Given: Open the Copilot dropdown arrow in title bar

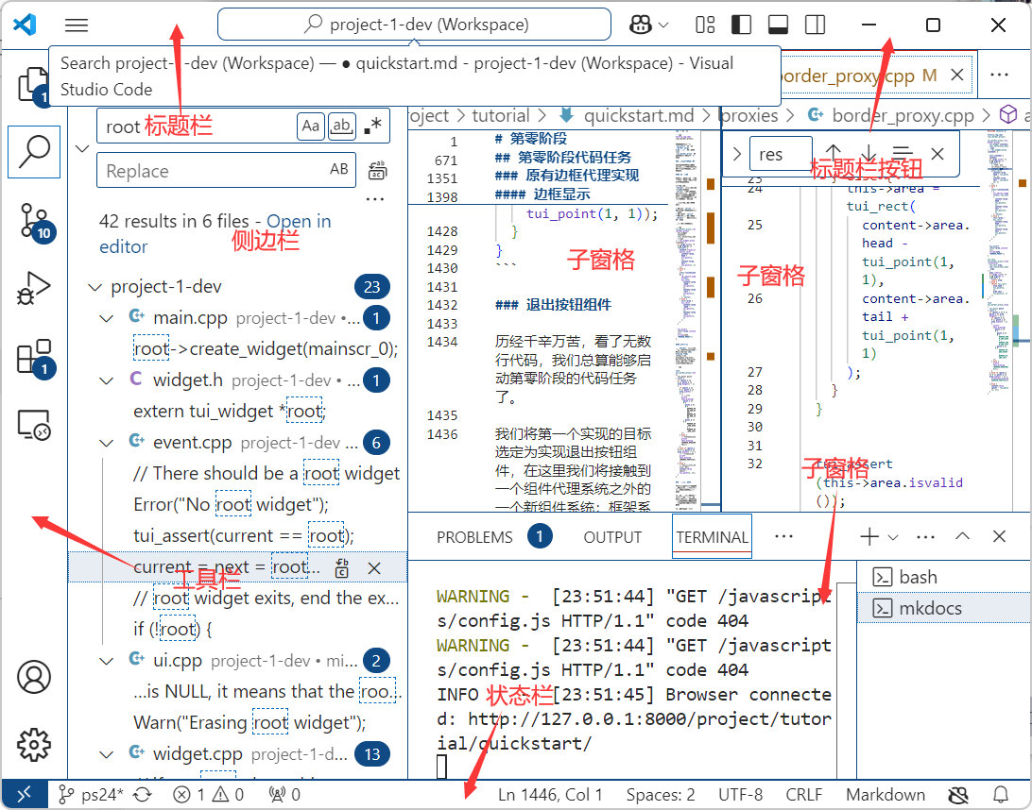Looking at the screenshot, I should pyautogui.click(x=663, y=25).
